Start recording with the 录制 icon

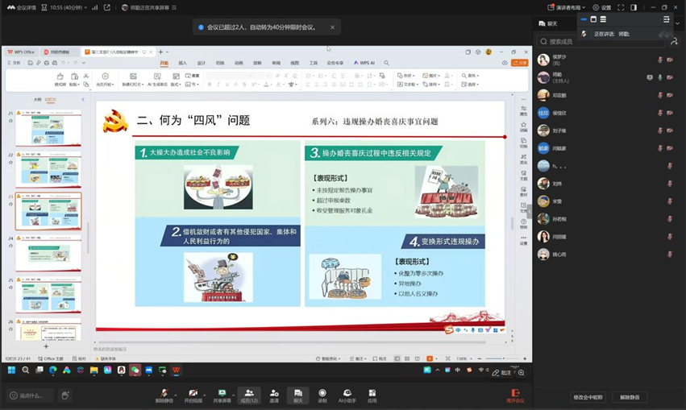(x=322, y=392)
